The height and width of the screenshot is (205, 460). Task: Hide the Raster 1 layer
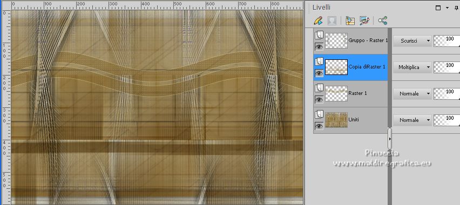[319, 99]
